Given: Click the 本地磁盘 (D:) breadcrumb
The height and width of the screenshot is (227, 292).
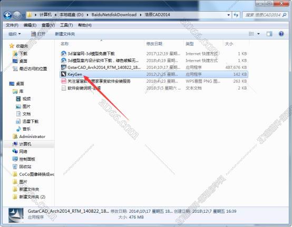Looking at the screenshot, I should (x=72, y=15).
